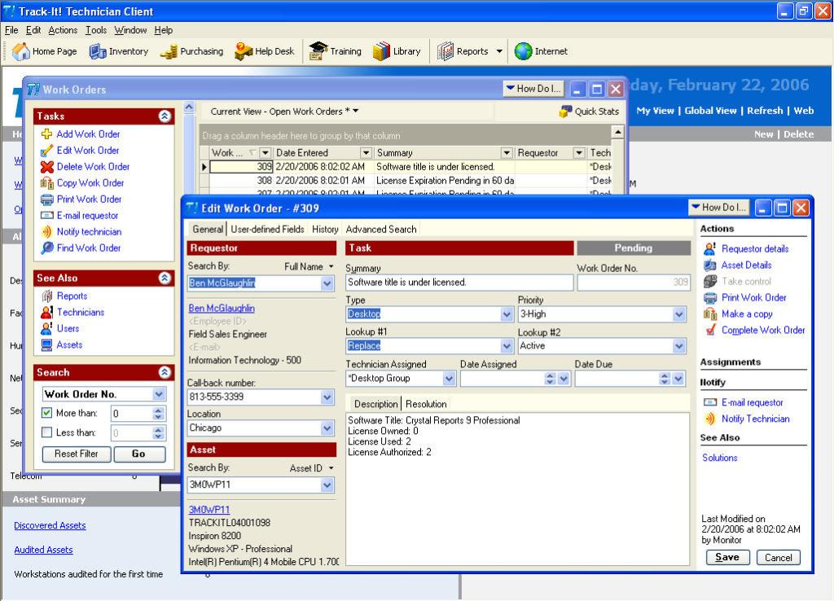Click the Find Work Order magnifier icon
Viewport: 834px width, 601px height.
click(46, 248)
